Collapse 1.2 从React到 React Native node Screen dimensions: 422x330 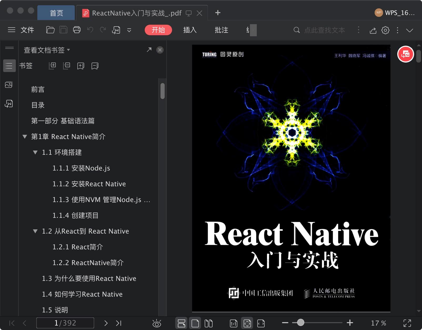[x=35, y=231]
